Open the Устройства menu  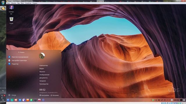coord(28,3)
